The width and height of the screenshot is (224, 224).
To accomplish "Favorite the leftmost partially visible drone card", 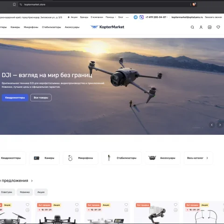I will [x=28, y=205].
